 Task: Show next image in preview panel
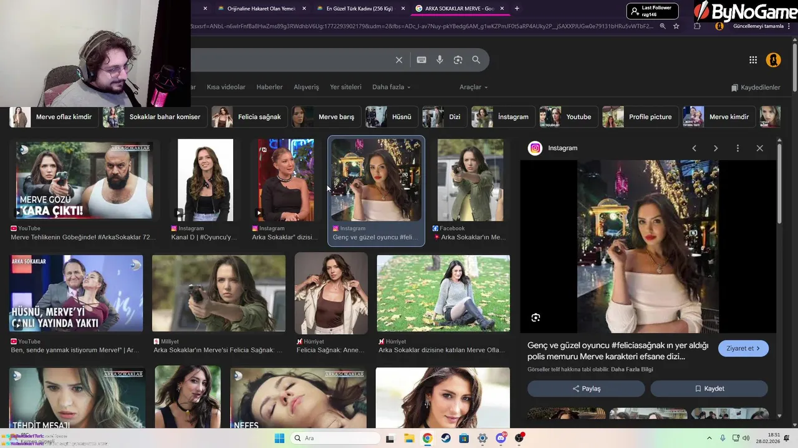tap(716, 148)
